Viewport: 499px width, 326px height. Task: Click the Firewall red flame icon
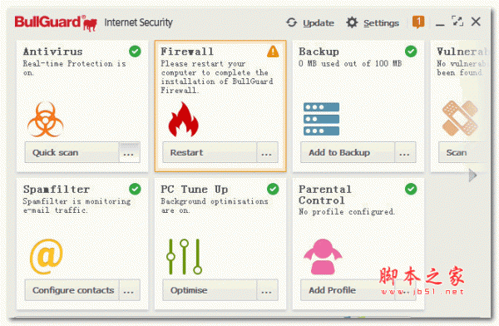(x=183, y=120)
